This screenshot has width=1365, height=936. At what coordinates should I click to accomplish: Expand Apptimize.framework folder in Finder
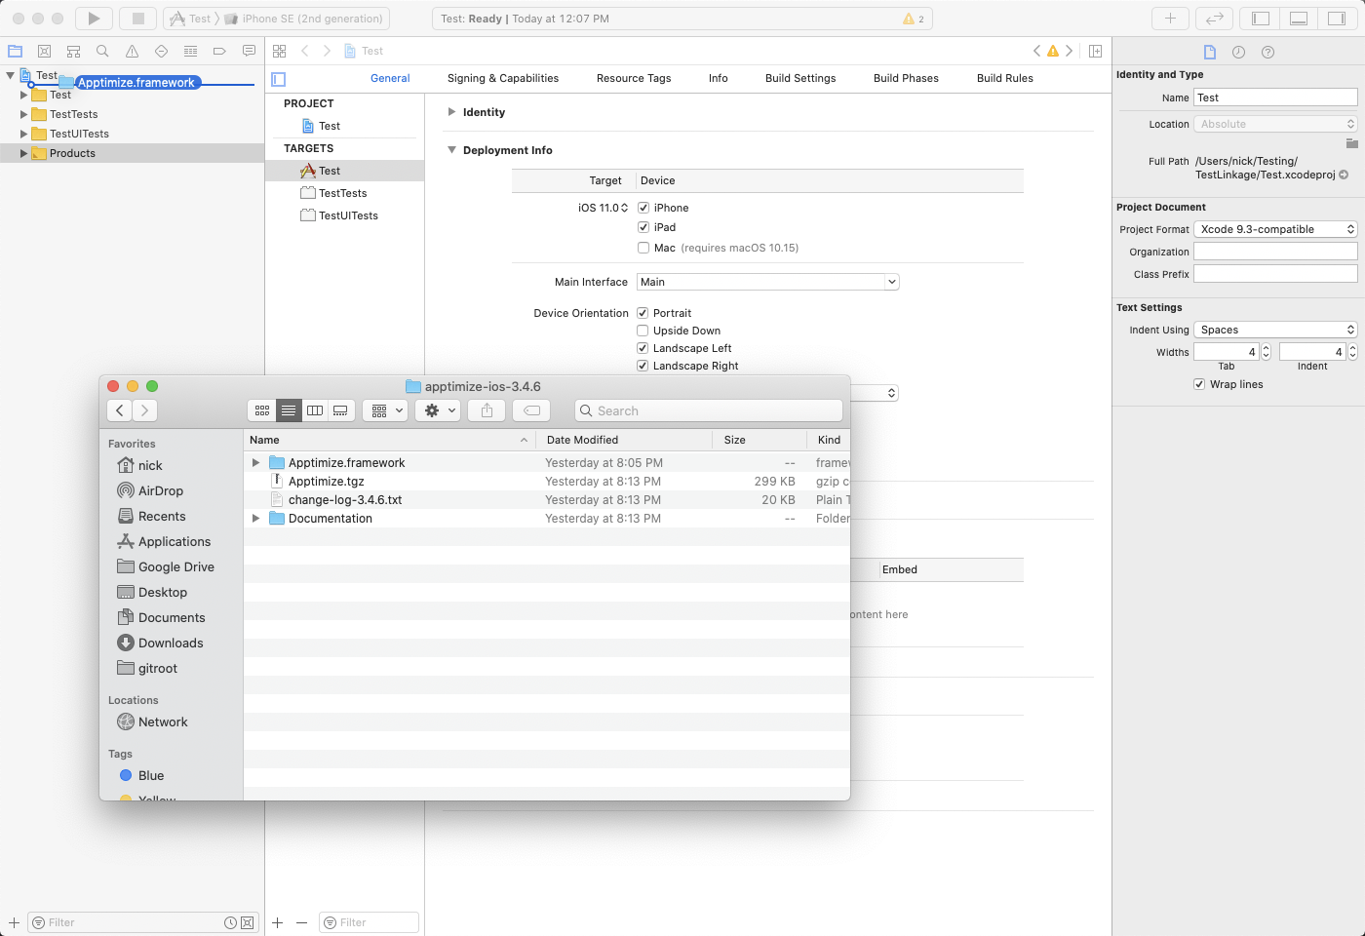(256, 462)
